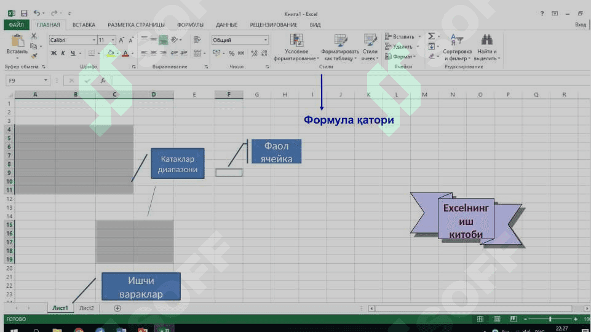Click the Decrease Decimal icon
Screen dimensions: 591x332
(x=264, y=53)
